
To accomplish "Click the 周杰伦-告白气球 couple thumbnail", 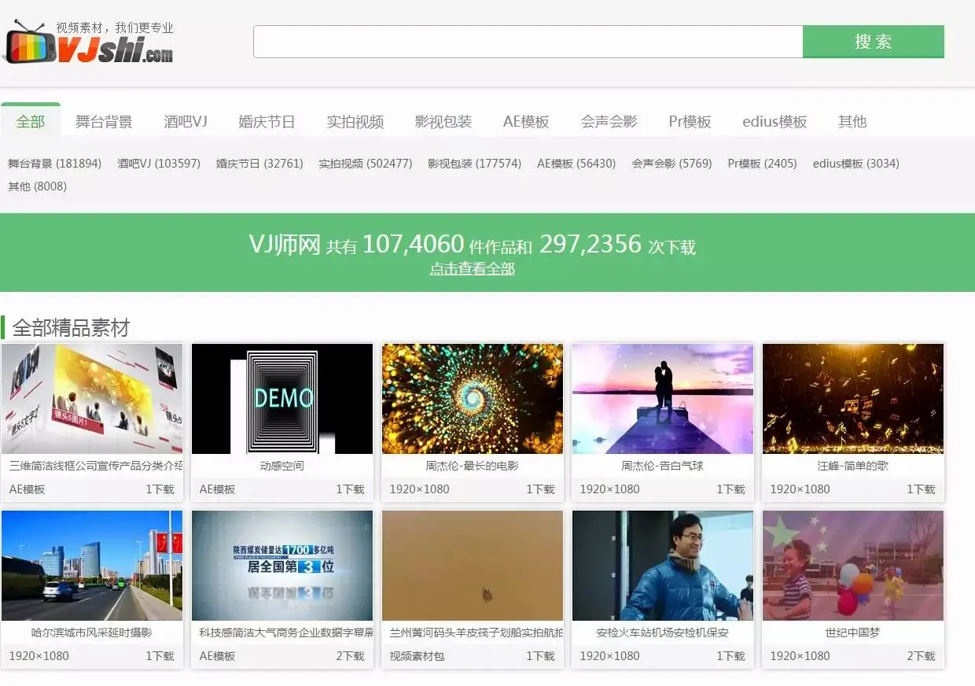I will pyautogui.click(x=663, y=398).
